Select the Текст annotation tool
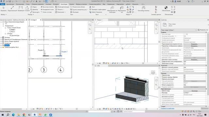Viewport: 209px width, 117px height. coord(92,7)
